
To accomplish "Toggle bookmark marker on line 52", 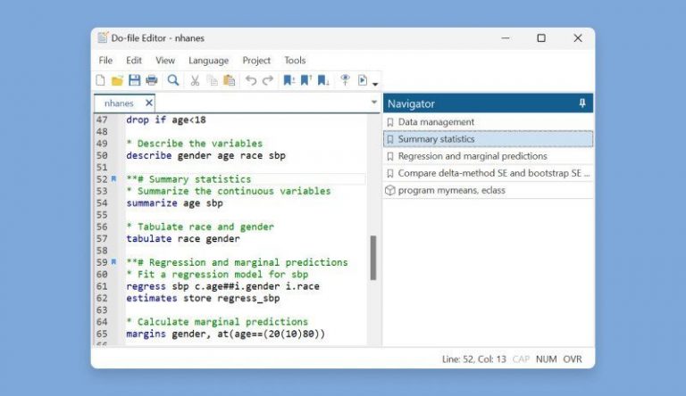I will tap(113, 179).
